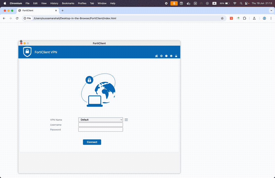275x178 pixels.
Task: Close the FortiClient browser tab
Action: [x=56, y=10]
